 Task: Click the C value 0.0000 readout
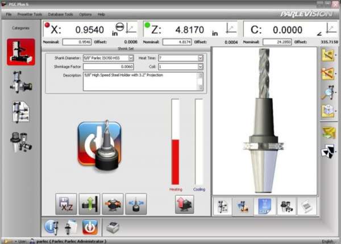288,30
